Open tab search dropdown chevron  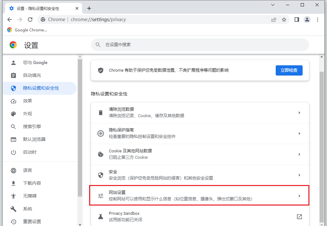[273, 5]
